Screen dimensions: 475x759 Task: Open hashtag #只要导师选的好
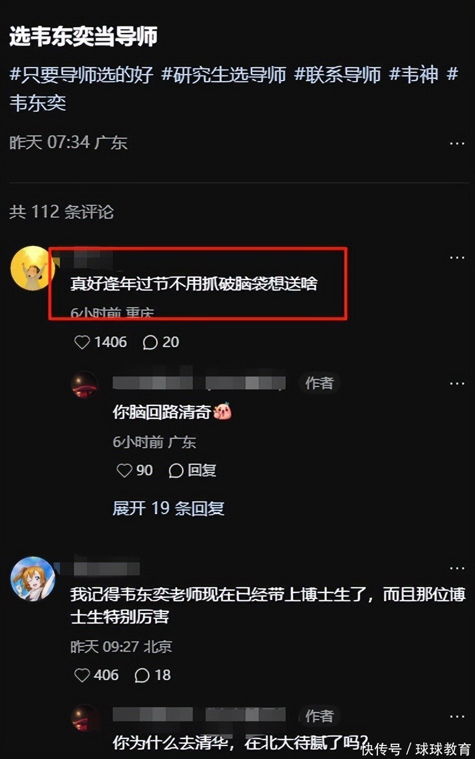(x=82, y=75)
